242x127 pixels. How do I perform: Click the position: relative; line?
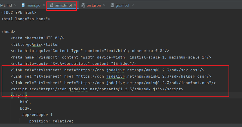coord(51,121)
